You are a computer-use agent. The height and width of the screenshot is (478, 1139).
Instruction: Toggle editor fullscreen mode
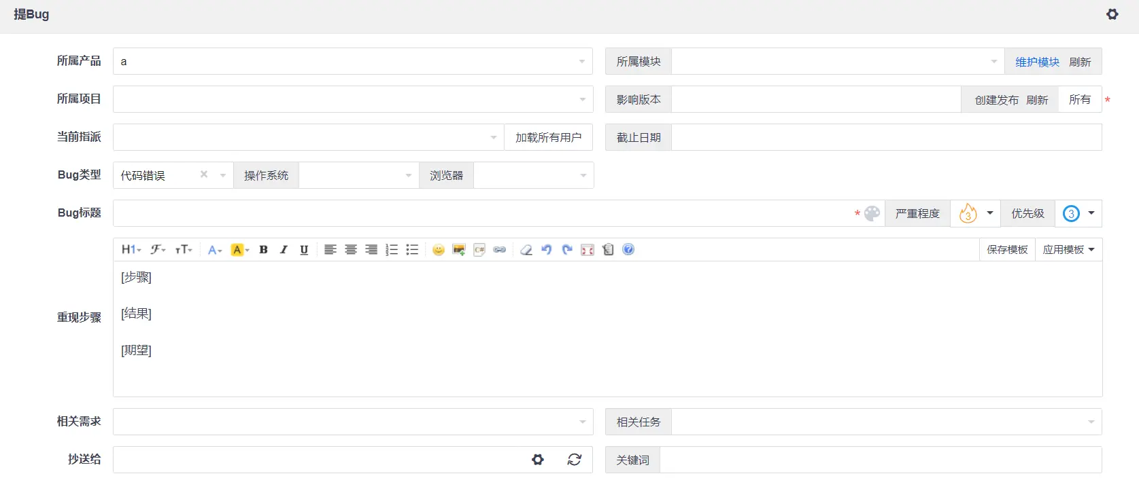click(588, 250)
